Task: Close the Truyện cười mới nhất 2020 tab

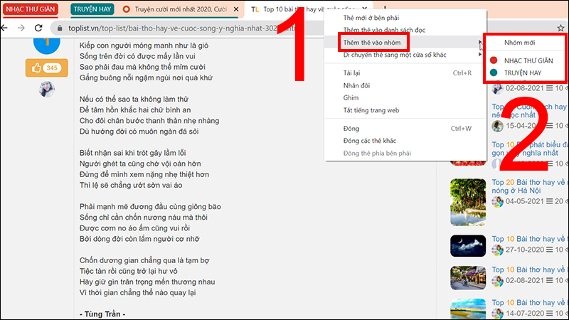Action: coord(236,9)
